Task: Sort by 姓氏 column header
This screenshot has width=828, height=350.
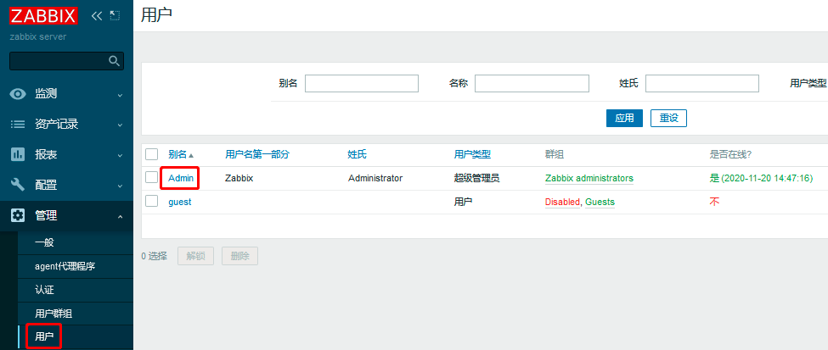Action: (x=357, y=154)
